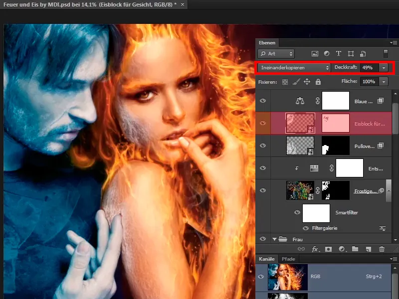Select the Ebenen panel tab
The width and height of the screenshot is (399, 299).
click(267, 43)
